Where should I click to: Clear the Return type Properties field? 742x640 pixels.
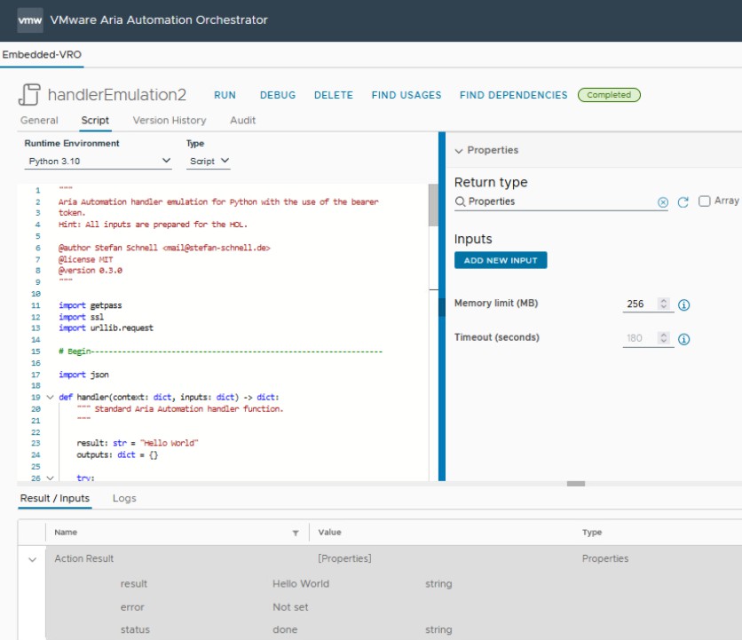(663, 202)
